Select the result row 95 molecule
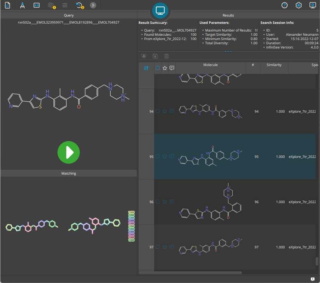Viewport: 320px width, 283px height. click(210, 157)
